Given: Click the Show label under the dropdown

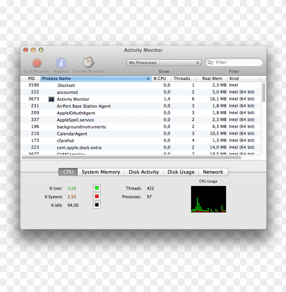Looking at the screenshot, I should [x=164, y=71].
